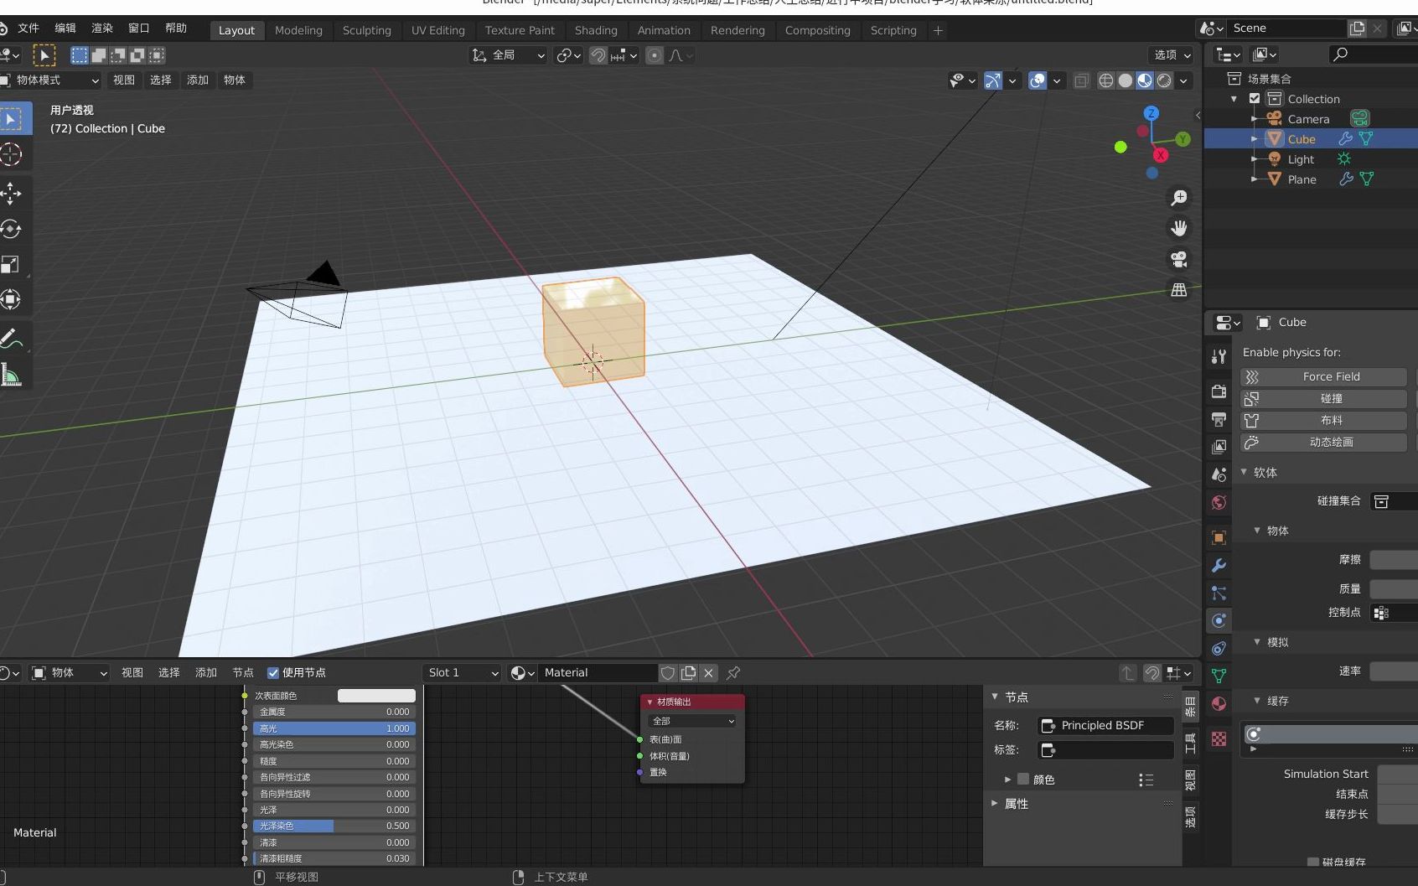Click the Force Field physics button
Image resolution: width=1418 pixels, height=886 pixels.
pyautogui.click(x=1322, y=376)
